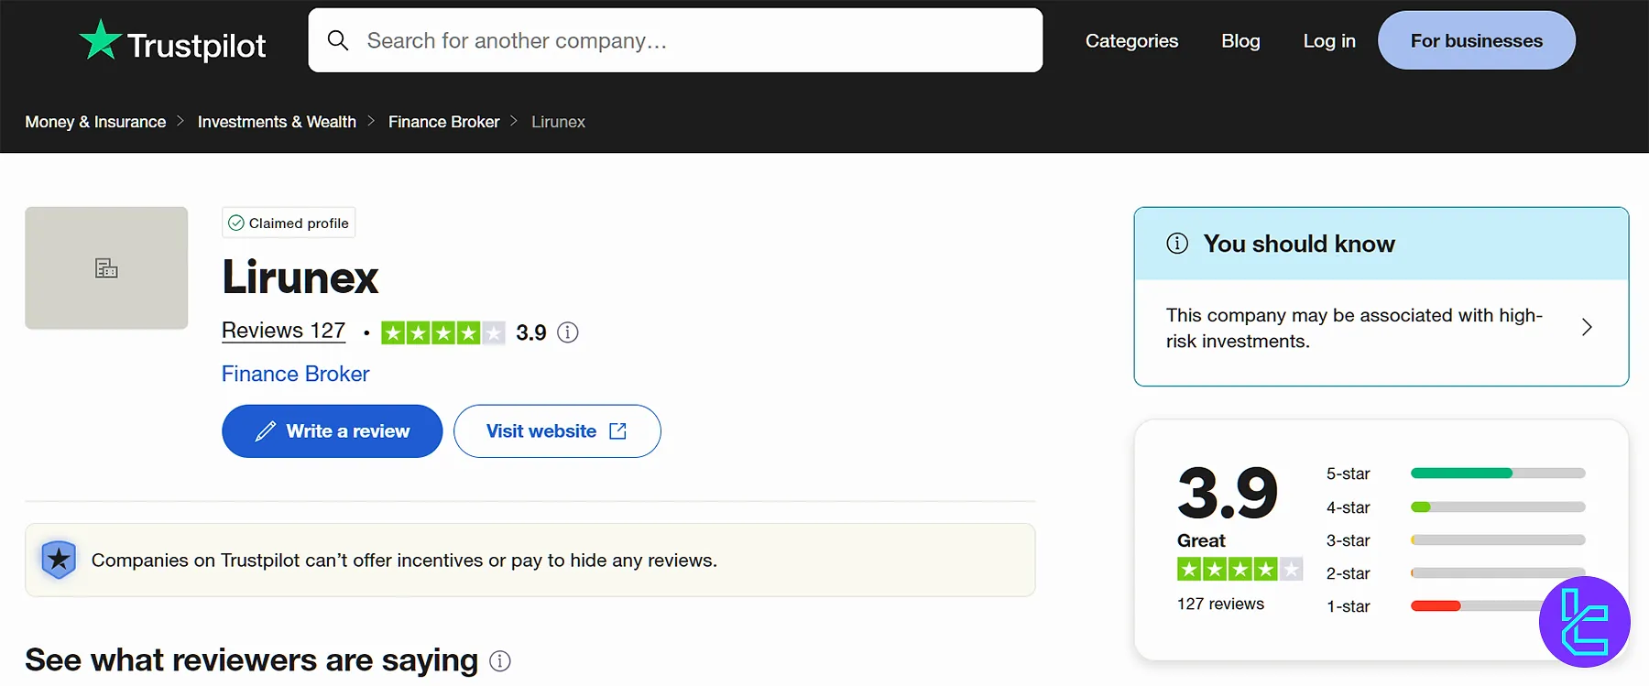This screenshot has height=686, width=1649.
Task: Filter reviews by 4-star checkbox
Action: tap(1349, 507)
